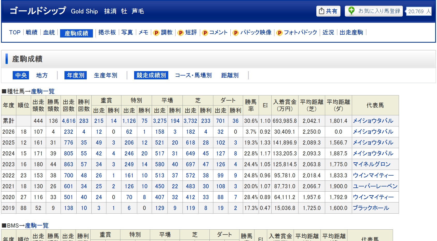Open the 戦績 race record tab
The image size is (437, 241).
(32, 32)
